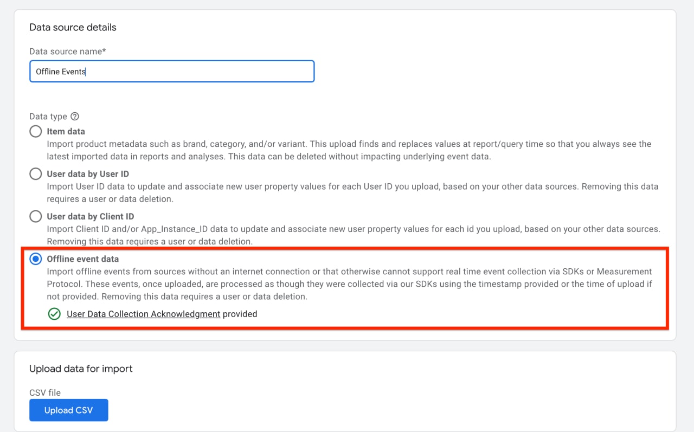Click the "Upload data for import" heading
Viewport: 694px width, 432px height.
pyautogui.click(x=81, y=369)
